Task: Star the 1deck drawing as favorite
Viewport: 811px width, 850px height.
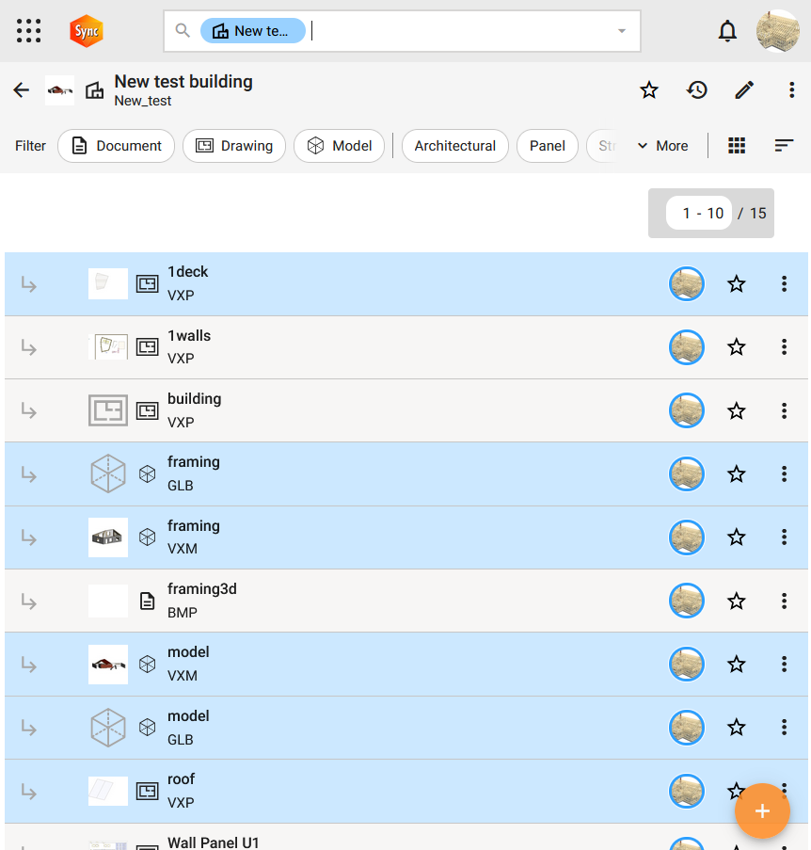Action: point(737,284)
